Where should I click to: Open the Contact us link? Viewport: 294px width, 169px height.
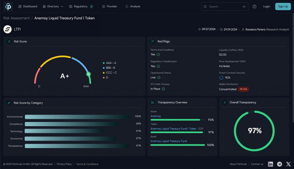point(257,164)
